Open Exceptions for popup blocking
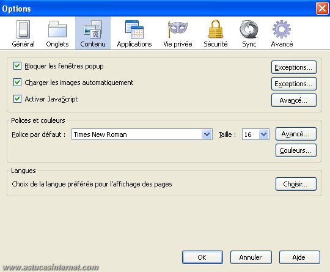The height and width of the screenshot is (272, 330). click(x=294, y=67)
